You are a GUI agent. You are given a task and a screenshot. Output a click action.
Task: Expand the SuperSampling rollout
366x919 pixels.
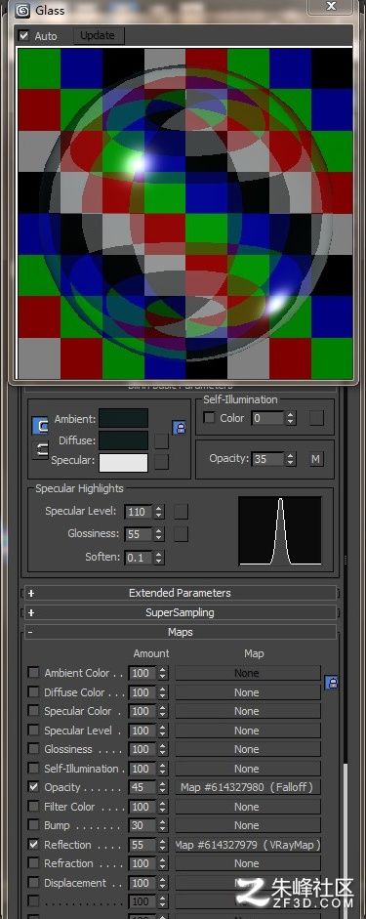pos(180,612)
